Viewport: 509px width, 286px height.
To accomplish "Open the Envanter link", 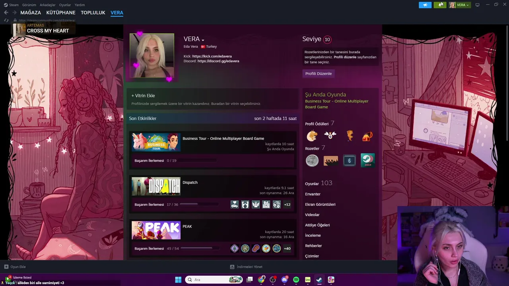I will (313, 194).
